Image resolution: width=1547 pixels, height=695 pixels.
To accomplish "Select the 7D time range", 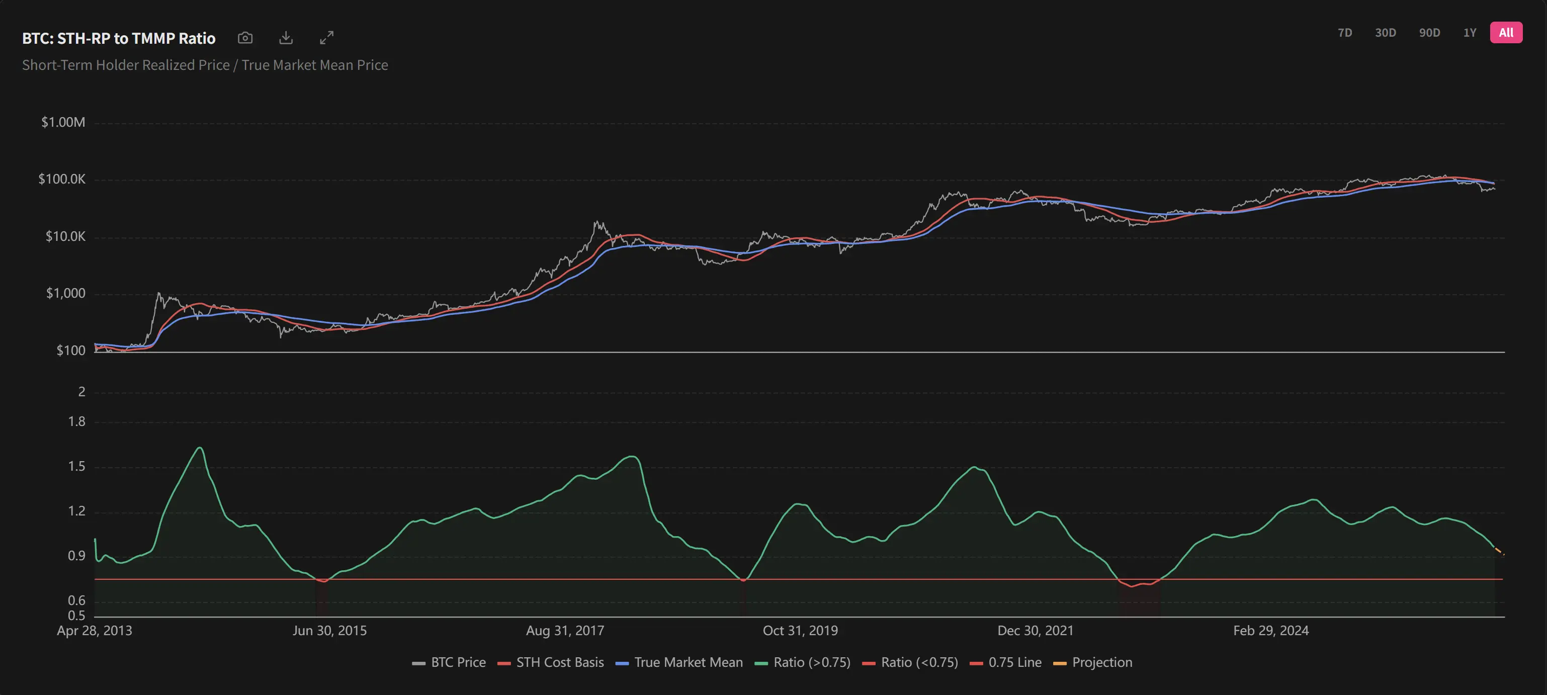I will tap(1345, 33).
